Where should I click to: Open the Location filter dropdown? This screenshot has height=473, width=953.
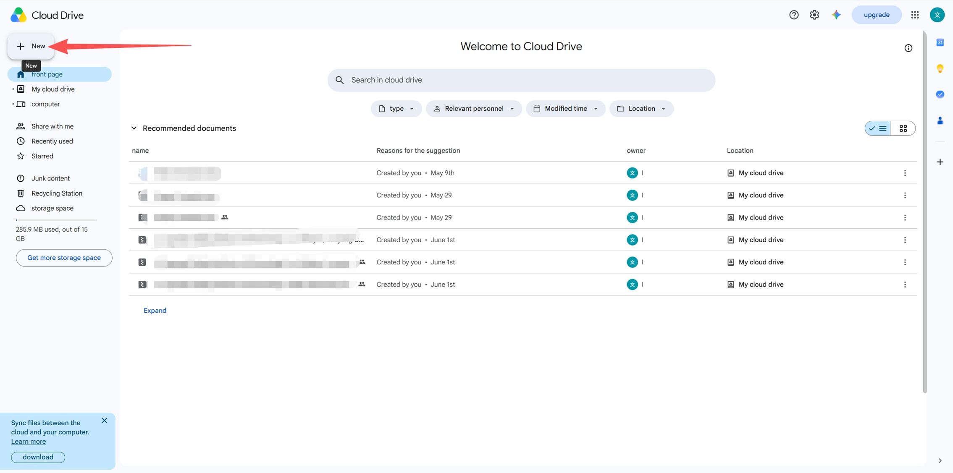641,109
